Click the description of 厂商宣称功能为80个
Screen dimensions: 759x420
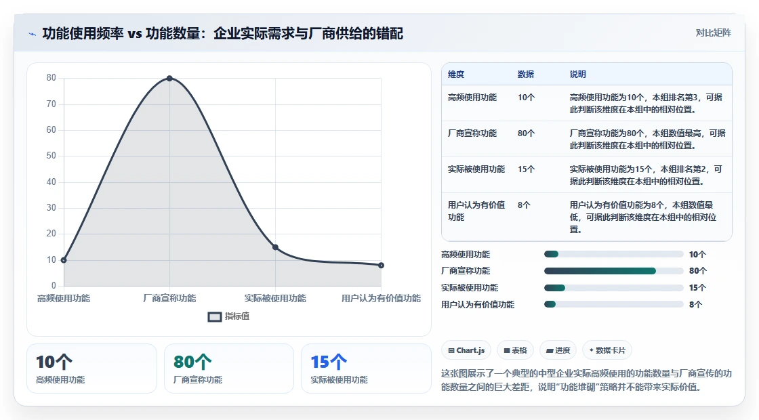point(647,140)
